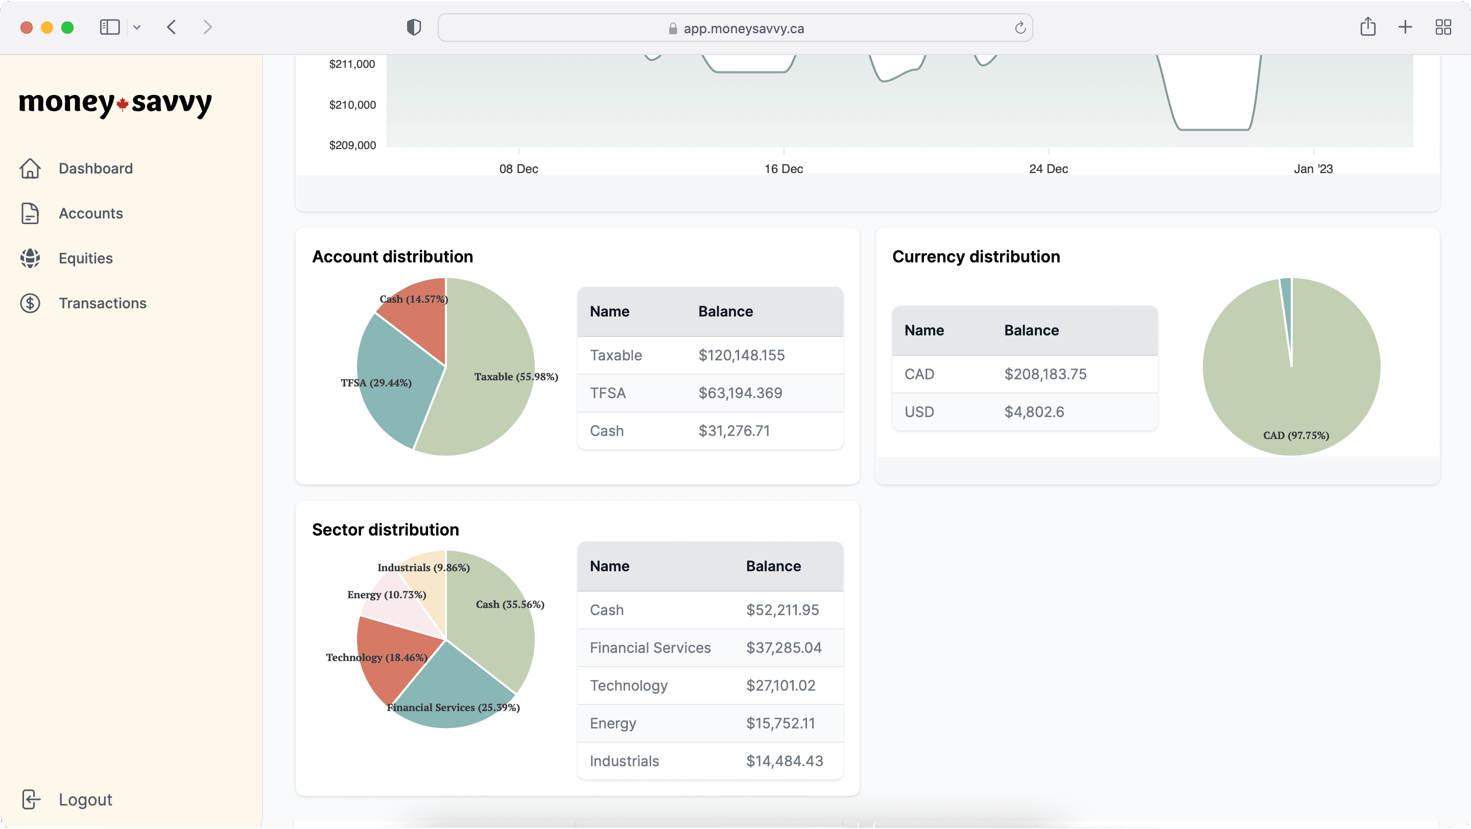This screenshot has height=829, width=1471.
Task: Open the Equities menu item
Action: click(x=86, y=258)
